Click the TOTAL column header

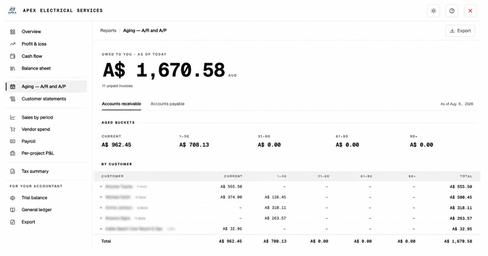tap(466, 176)
